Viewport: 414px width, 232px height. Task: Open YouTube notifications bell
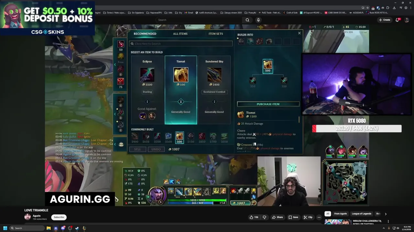point(398,20)
